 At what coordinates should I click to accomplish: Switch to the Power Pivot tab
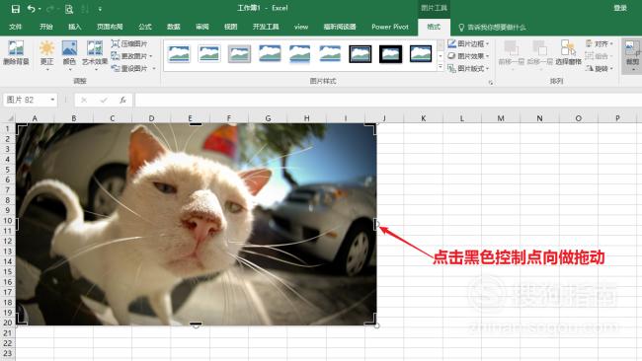(390, 27)
